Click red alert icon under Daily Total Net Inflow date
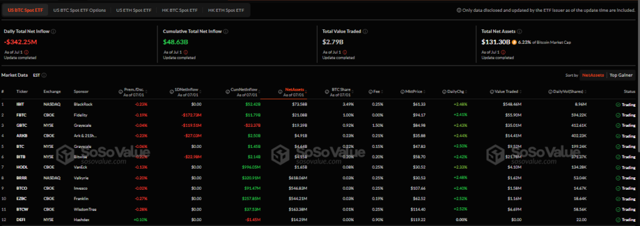 tap(26, 52)
